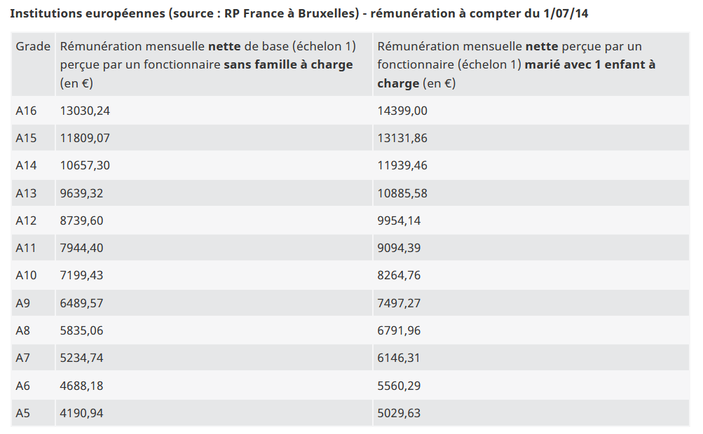Select the A15 grade cell
The width and height of the screenshot is (703, 434).
click(x=27, y=138)
